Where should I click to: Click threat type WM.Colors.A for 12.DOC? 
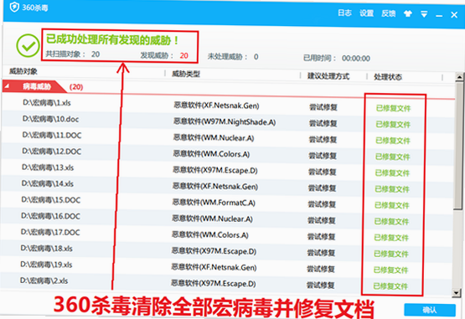coord(211,154)
